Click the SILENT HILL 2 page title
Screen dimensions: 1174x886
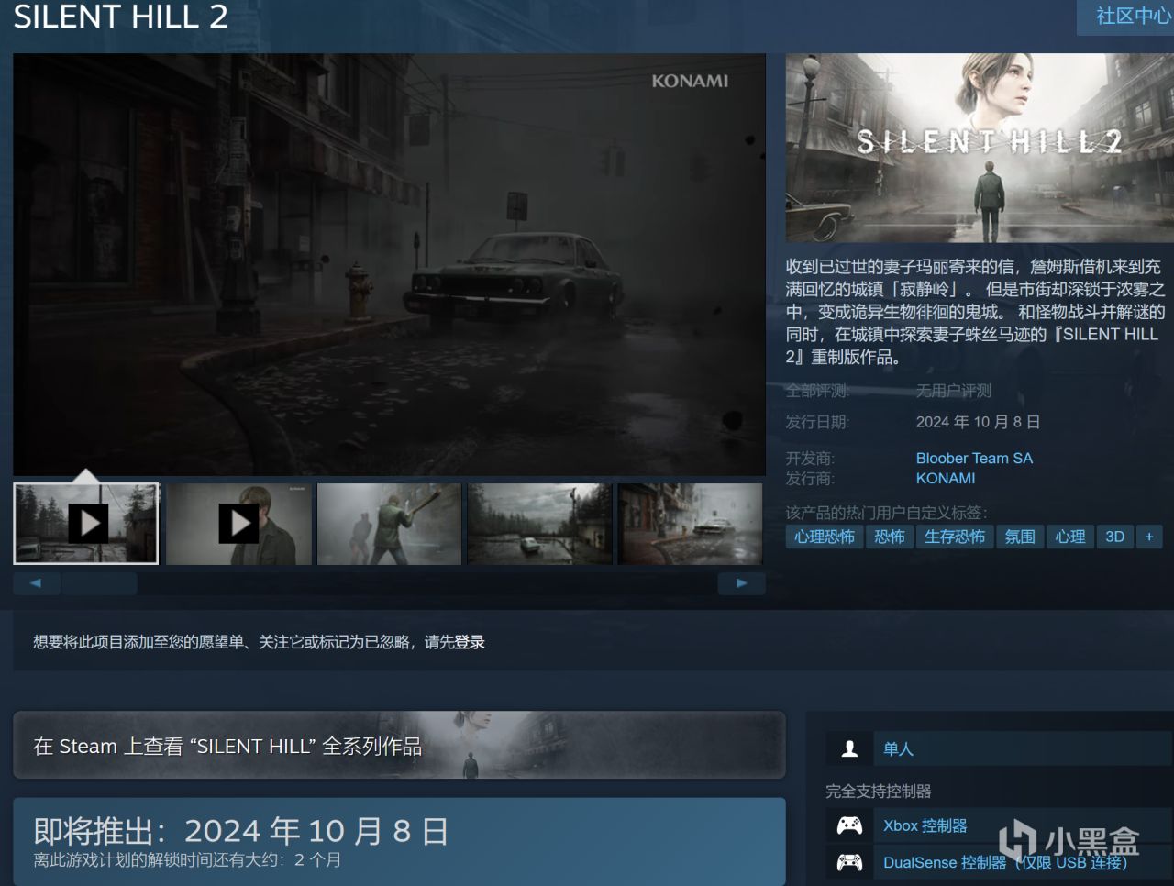(120, 17)
